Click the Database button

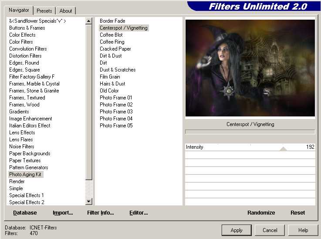click(25, 213)
